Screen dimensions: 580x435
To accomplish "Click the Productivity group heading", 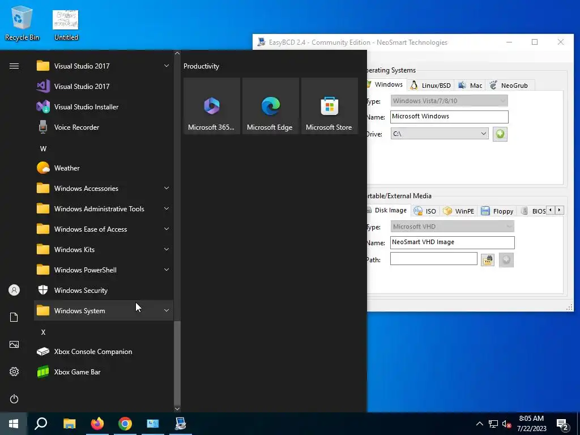I will point(201,66).
